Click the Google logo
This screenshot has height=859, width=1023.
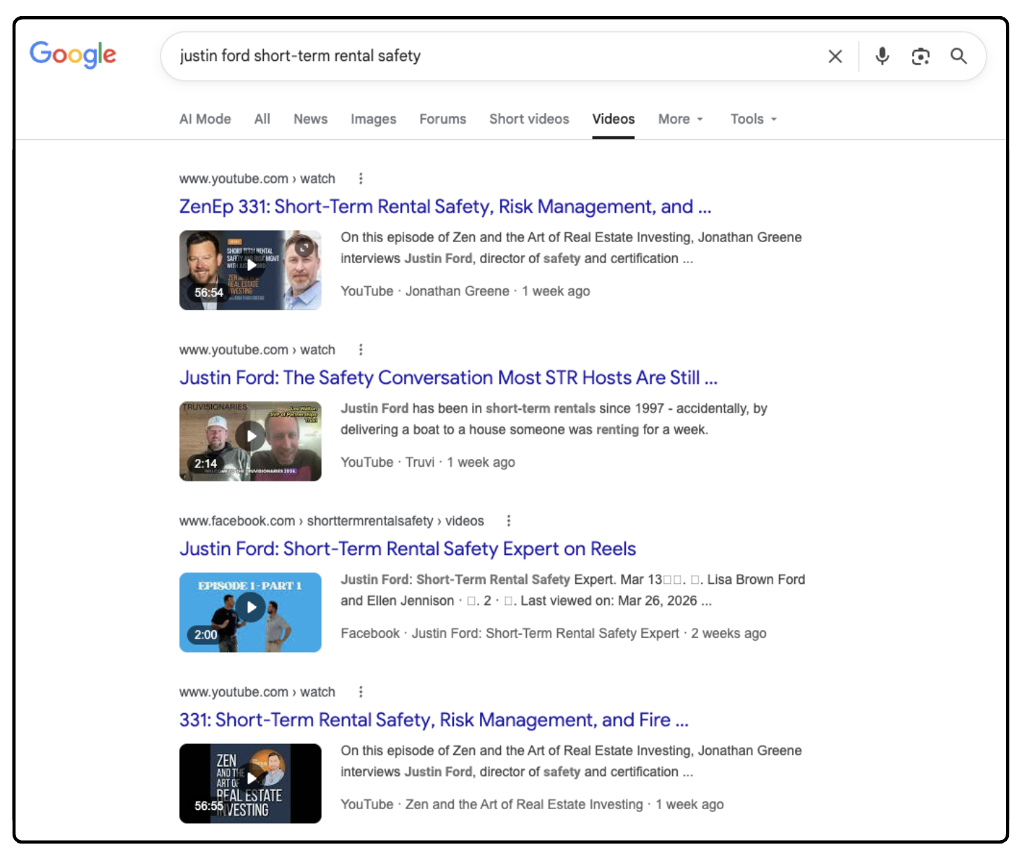73,55
